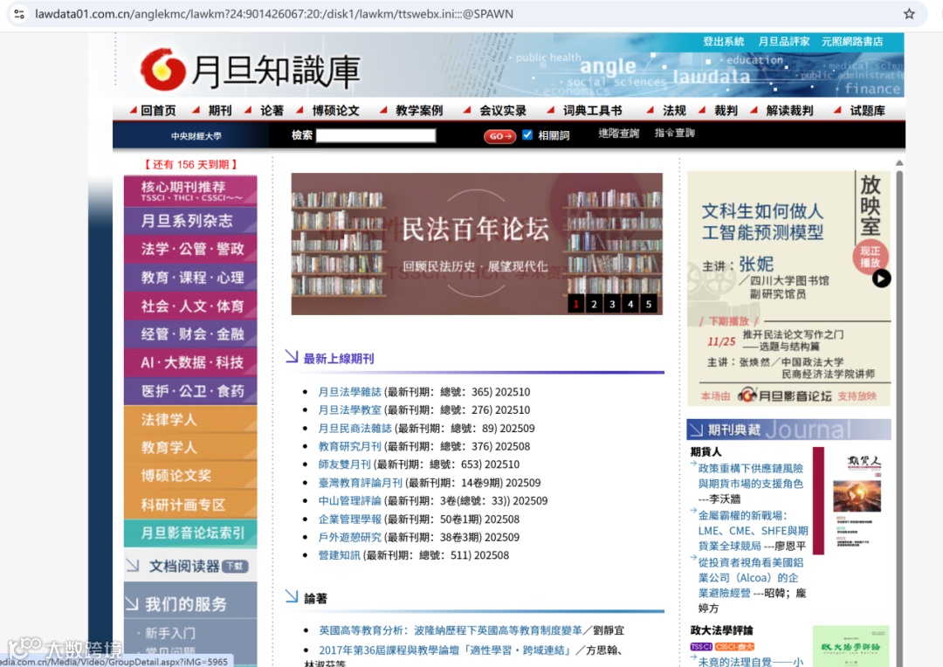Viewport: 943px width, 667px height.
Task: Open 營建知訊 journal link
Action: tap(339, 555)
